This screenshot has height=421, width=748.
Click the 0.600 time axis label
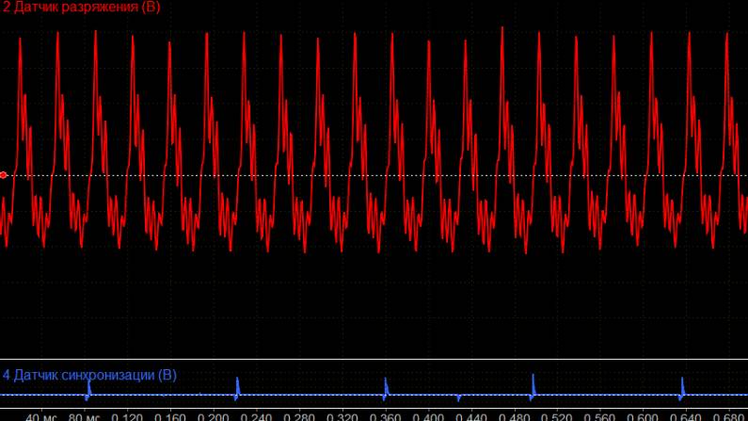click(x=643, y=416)
